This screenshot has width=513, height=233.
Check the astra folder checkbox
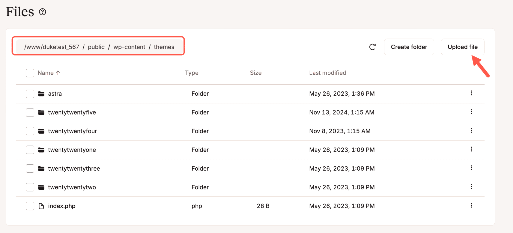pos(30,94)
